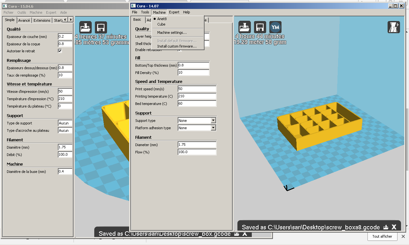Open the Aide menu in Cura 15.04.6
The width and height of the screenshot is (409, 245).
pos(64,12)
